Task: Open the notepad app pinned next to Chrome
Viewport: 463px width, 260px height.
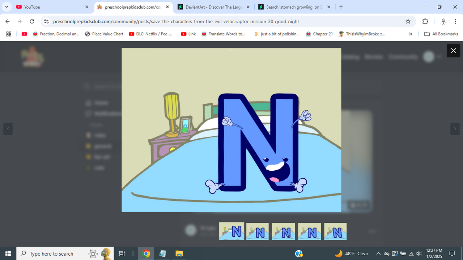Action: (163, 253)
